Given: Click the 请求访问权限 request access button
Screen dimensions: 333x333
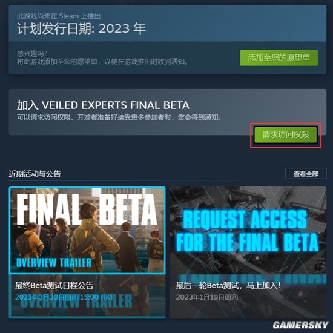Looking at the screenshot, I should pyautogui.click(x=286, y=134).
